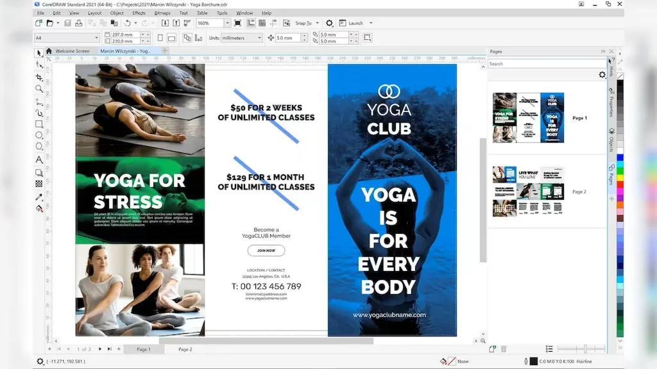Set portrait page orientation
The width and height of the screenshot is (657, 369).
(160, 38)
